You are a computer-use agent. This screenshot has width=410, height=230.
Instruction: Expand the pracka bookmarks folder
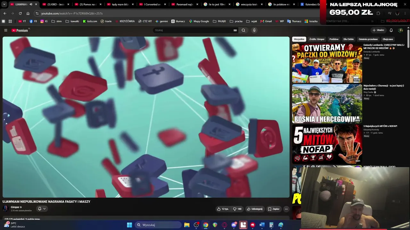click(x=236, y=21)
